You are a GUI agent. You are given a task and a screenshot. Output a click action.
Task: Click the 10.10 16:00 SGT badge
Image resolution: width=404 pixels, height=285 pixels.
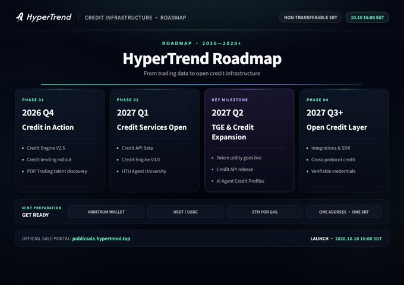click(367, 17)
